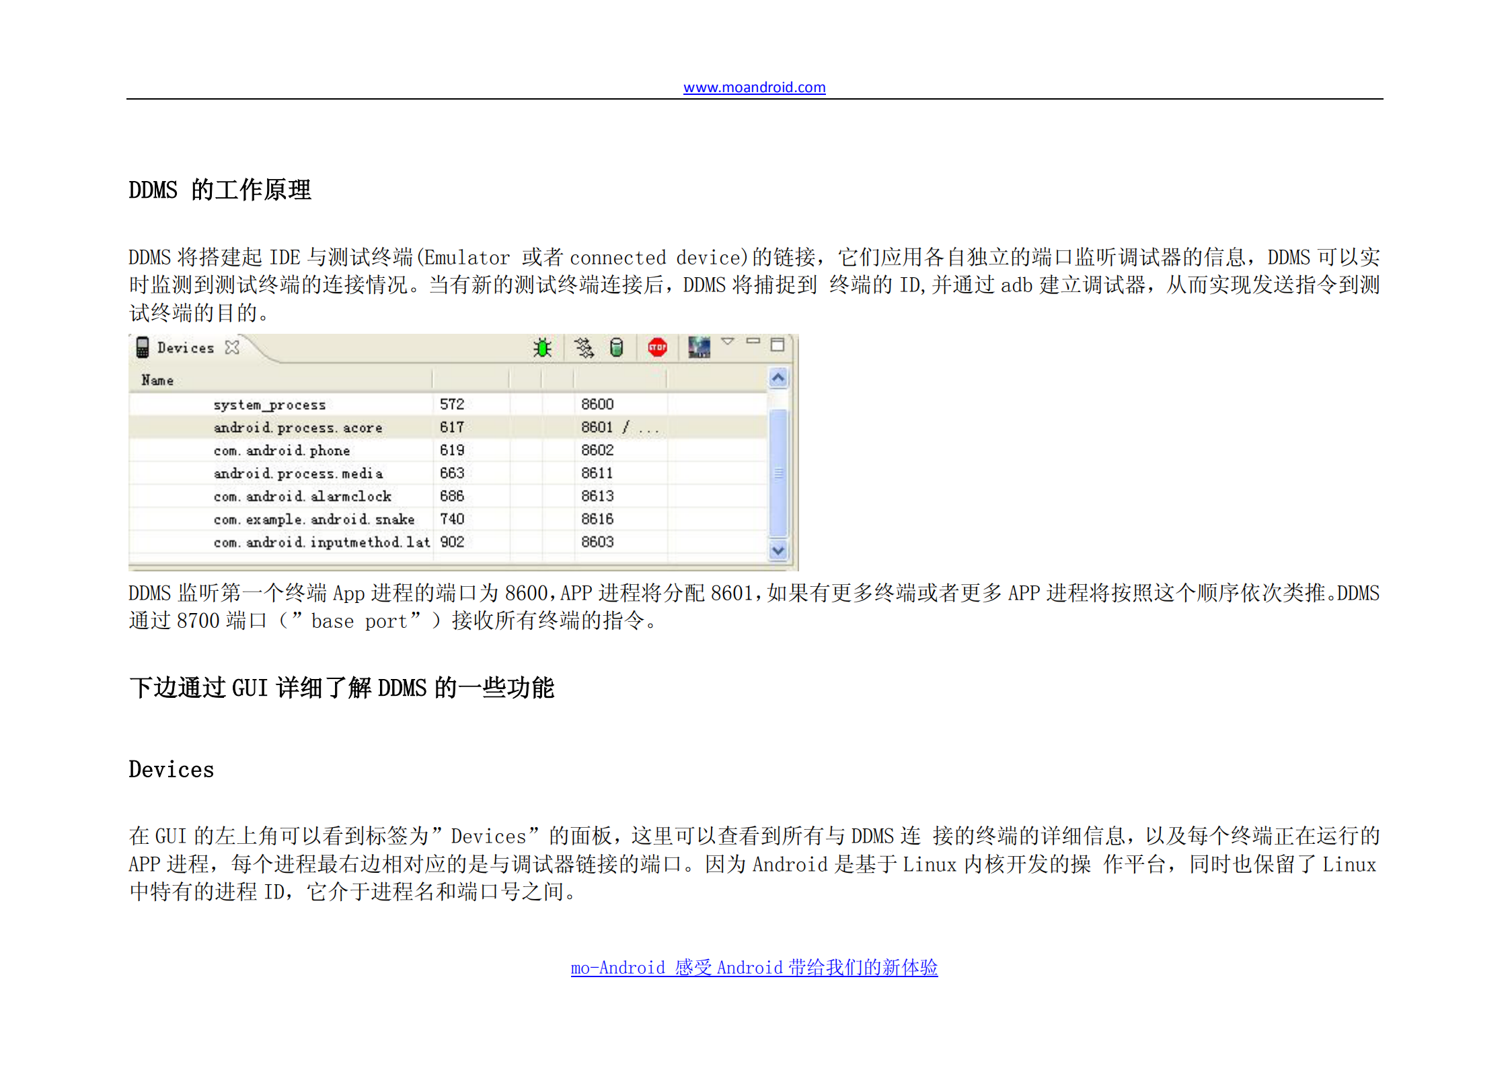This screenshot has width=1510, height=1068.
Task: Open the Devices view menu dropdown arrow
Action: pos(728,342)
